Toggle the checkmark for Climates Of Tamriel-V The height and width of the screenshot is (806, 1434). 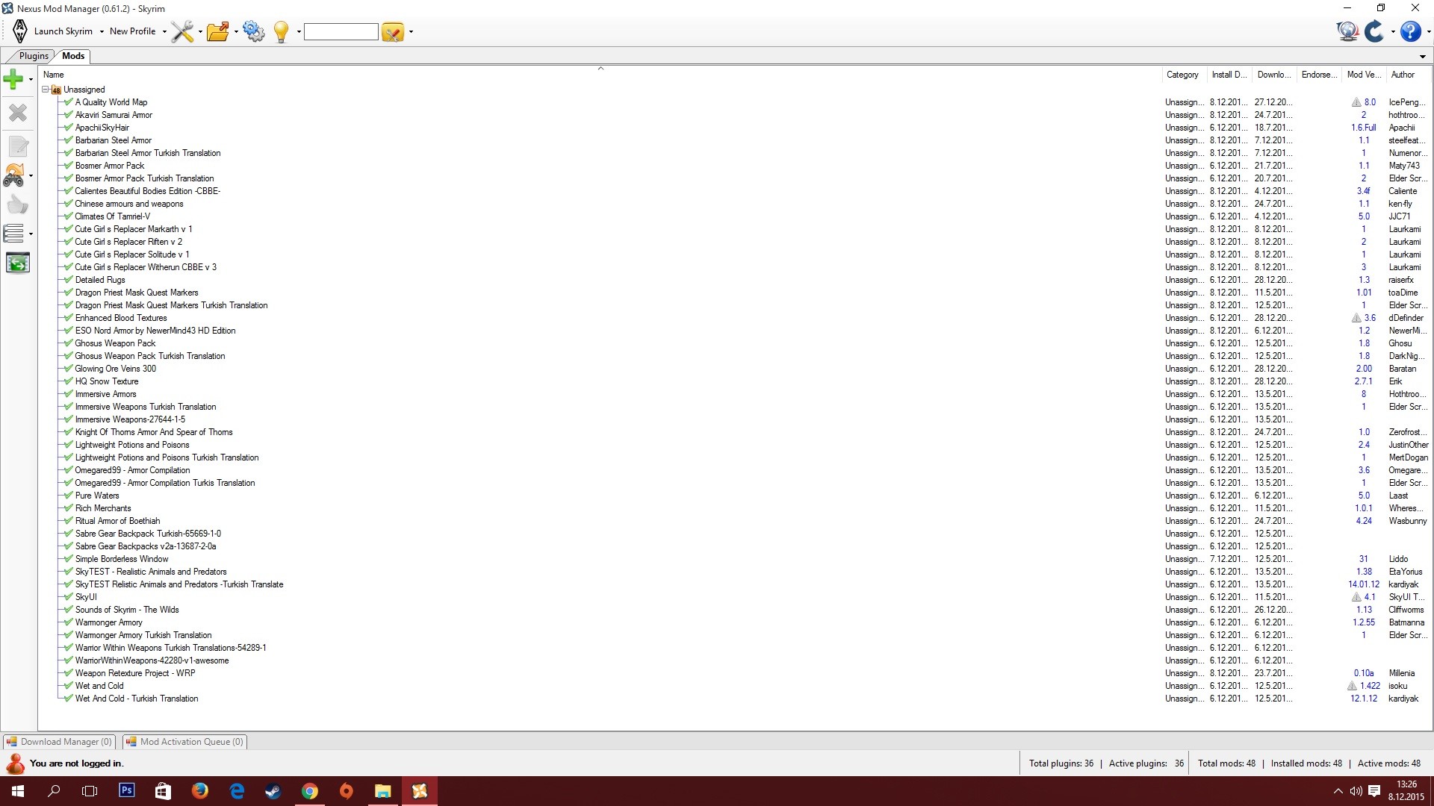68,216
